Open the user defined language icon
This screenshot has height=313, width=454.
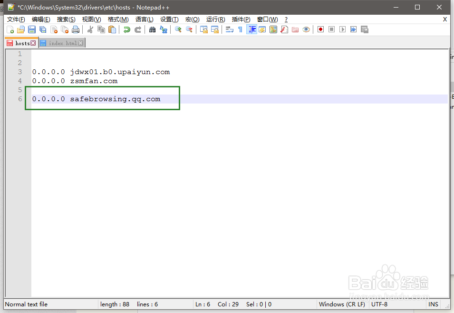point(262,29)
